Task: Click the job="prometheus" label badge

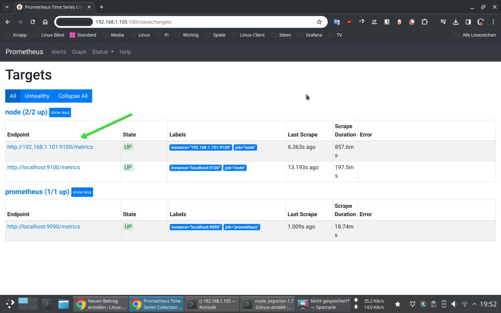Action: [x=242, y=227]
